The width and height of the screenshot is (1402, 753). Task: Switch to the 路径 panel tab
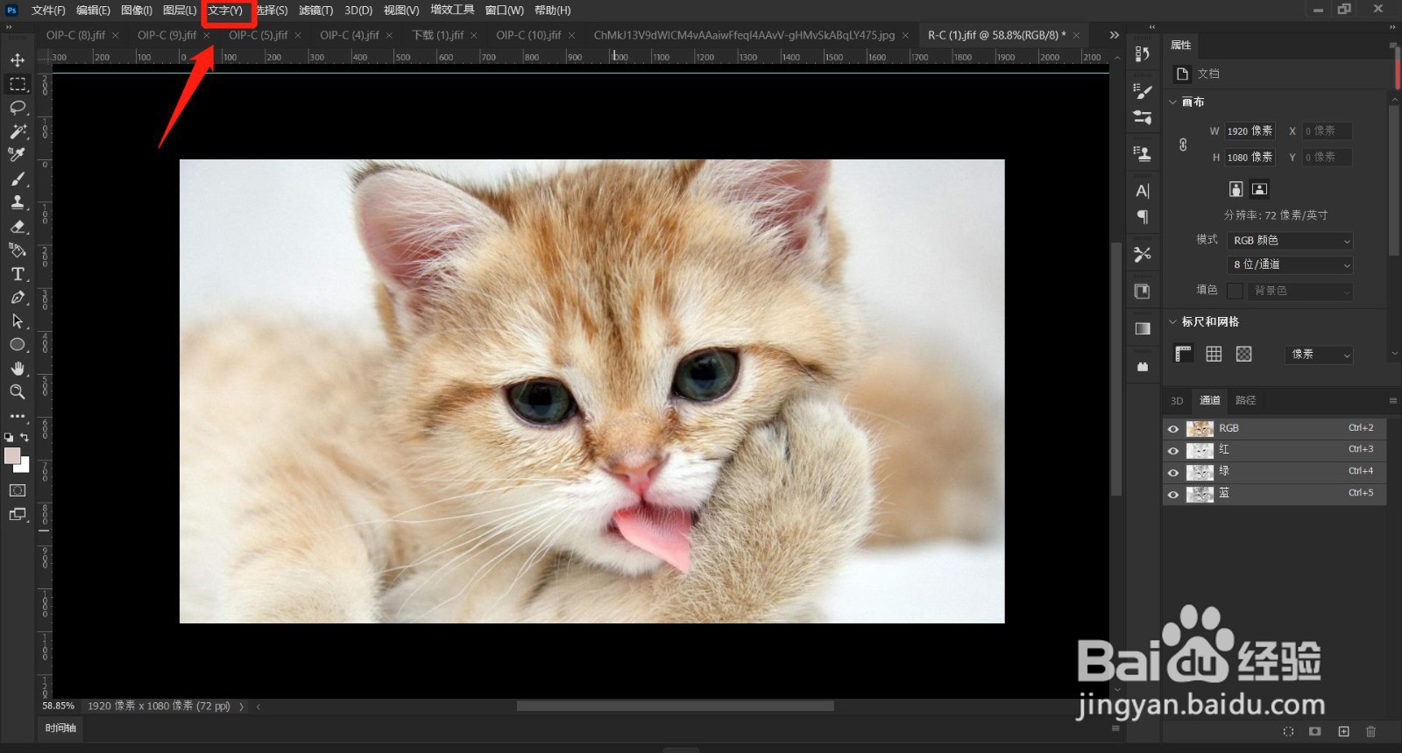1246,400
